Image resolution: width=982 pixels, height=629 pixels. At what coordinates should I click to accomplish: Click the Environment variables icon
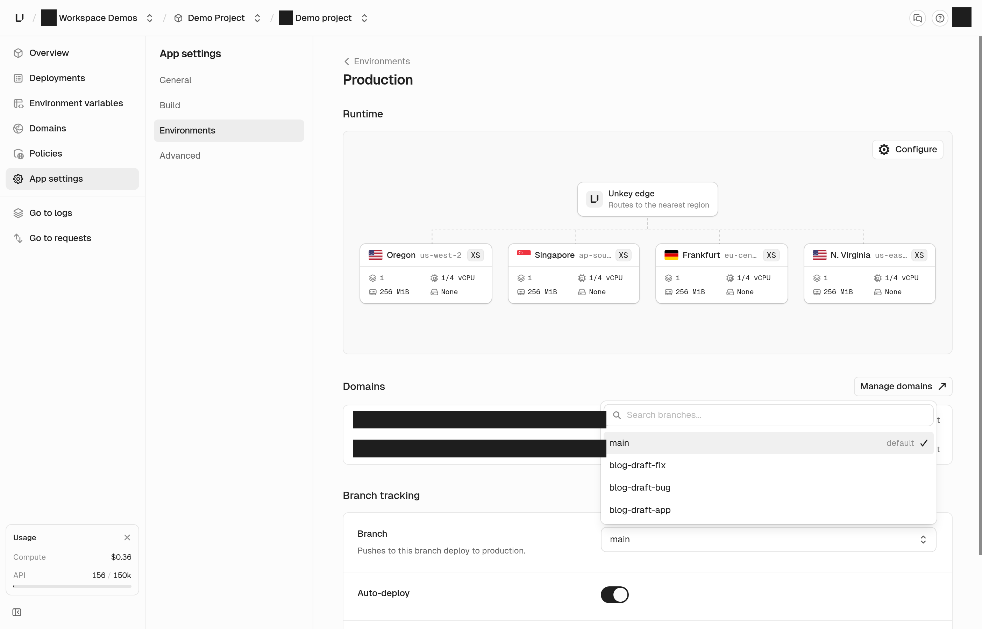click(18, 103)
